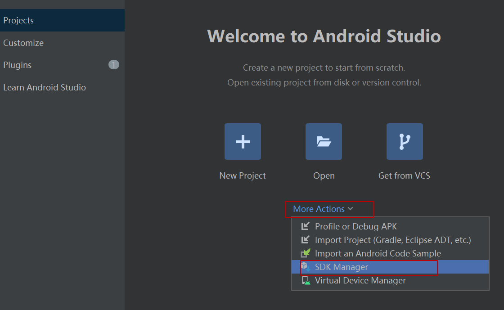This screenshot has width=504, height=310.
Task: Click the Import Project arrow icon
Action: pos(306,240)
